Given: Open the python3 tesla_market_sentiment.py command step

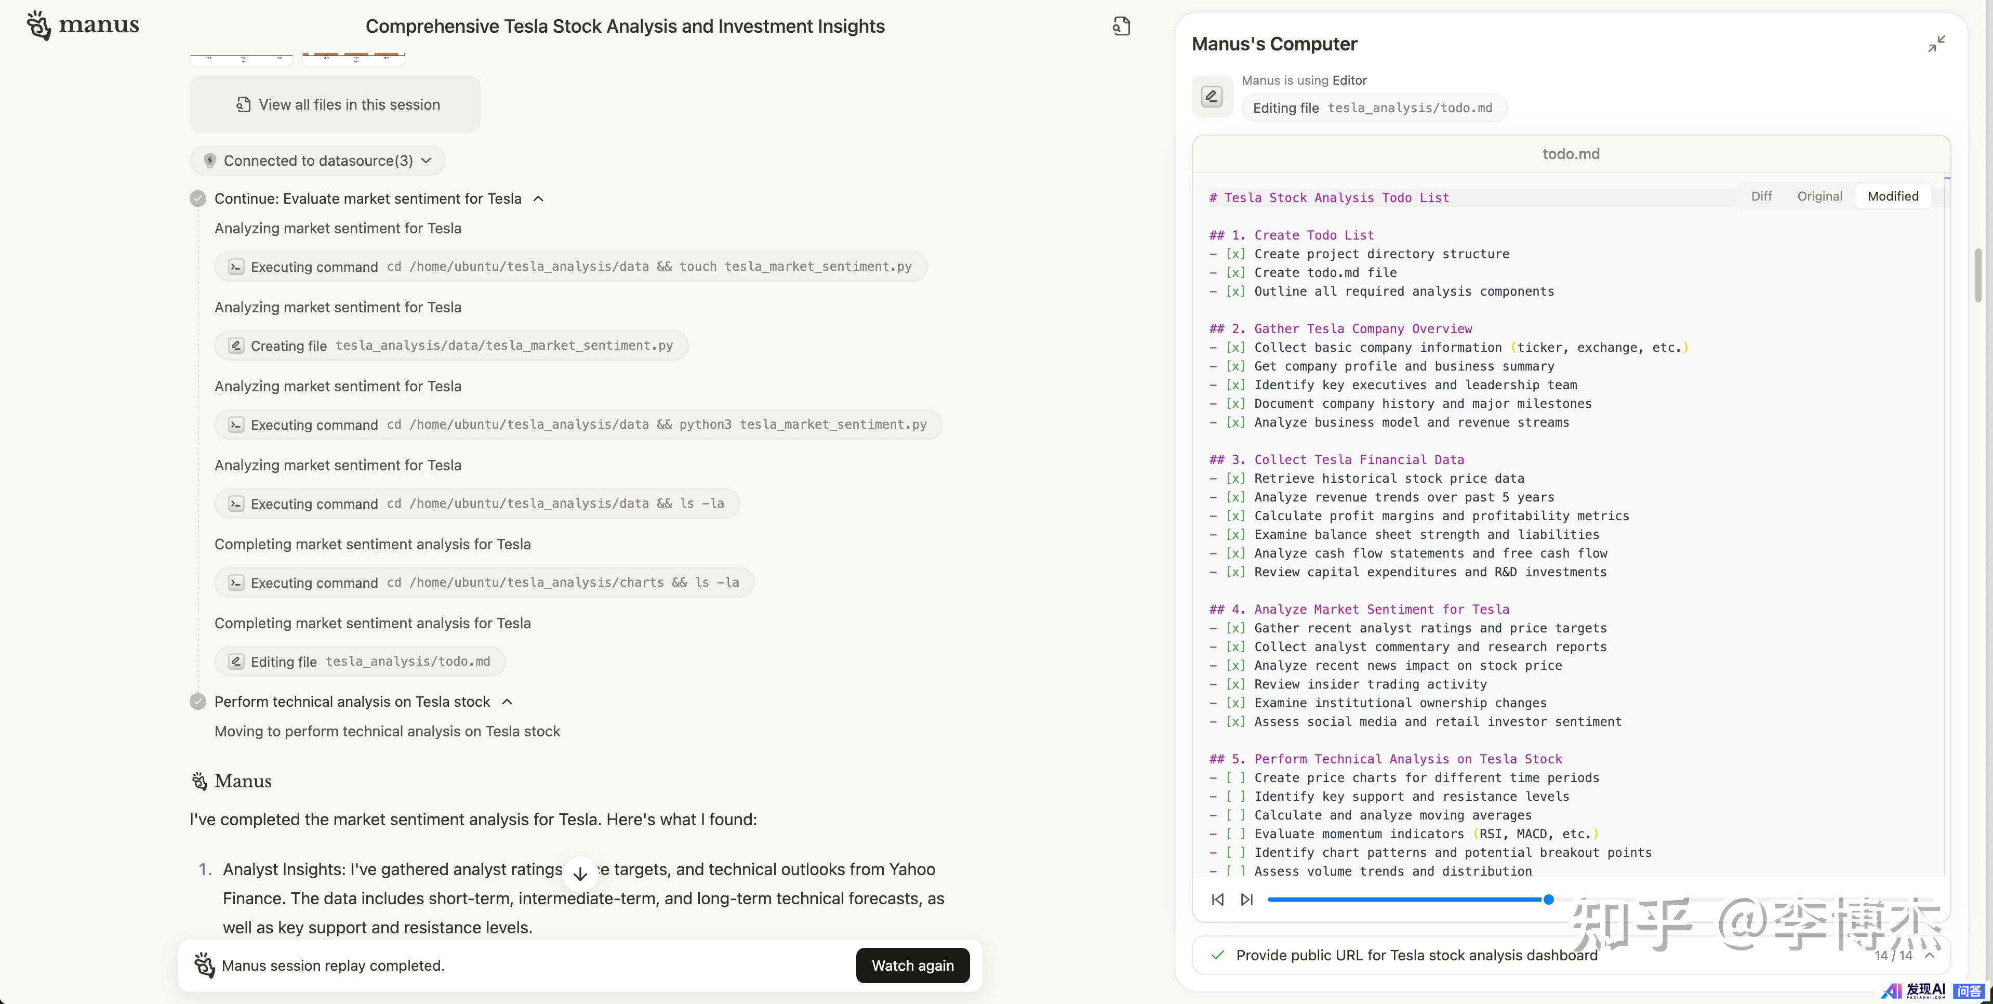Looking at the screenshot, I should [x=578, y=425].
